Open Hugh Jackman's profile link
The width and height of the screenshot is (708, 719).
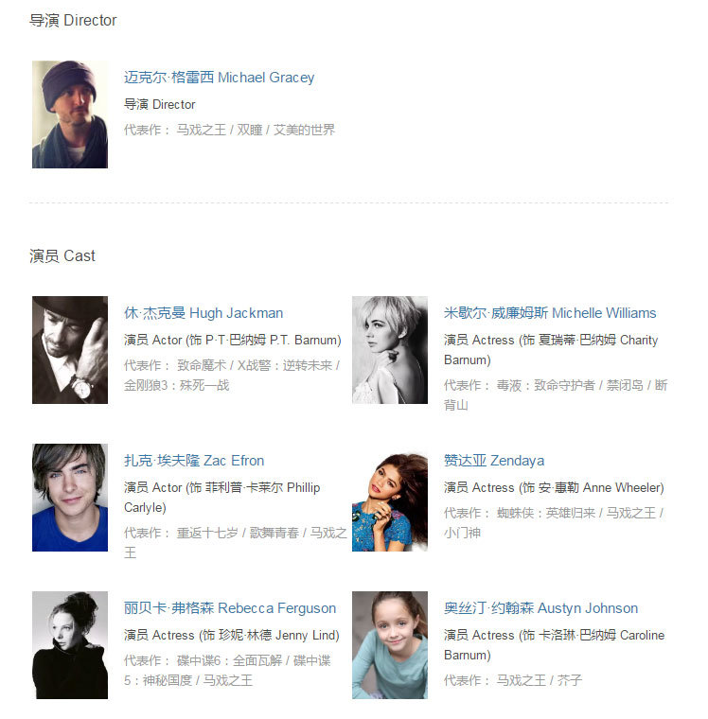204,313
